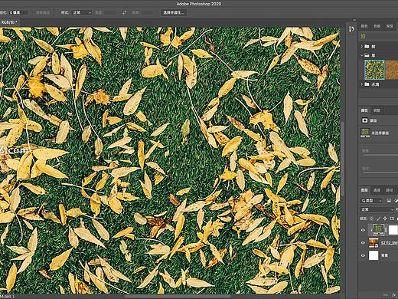Click prevent artboard auto-nesting lock icon

click(x=392, y=219)
